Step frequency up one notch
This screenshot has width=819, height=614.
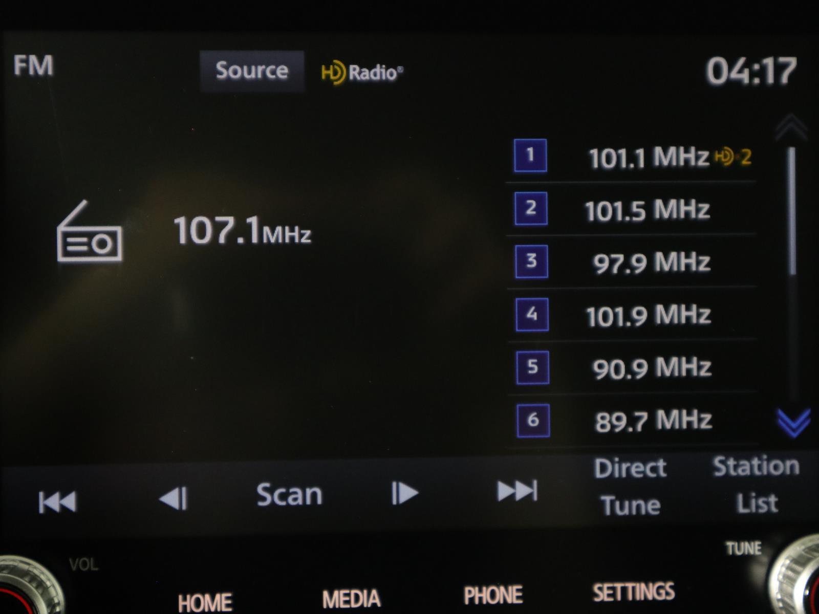404,493
